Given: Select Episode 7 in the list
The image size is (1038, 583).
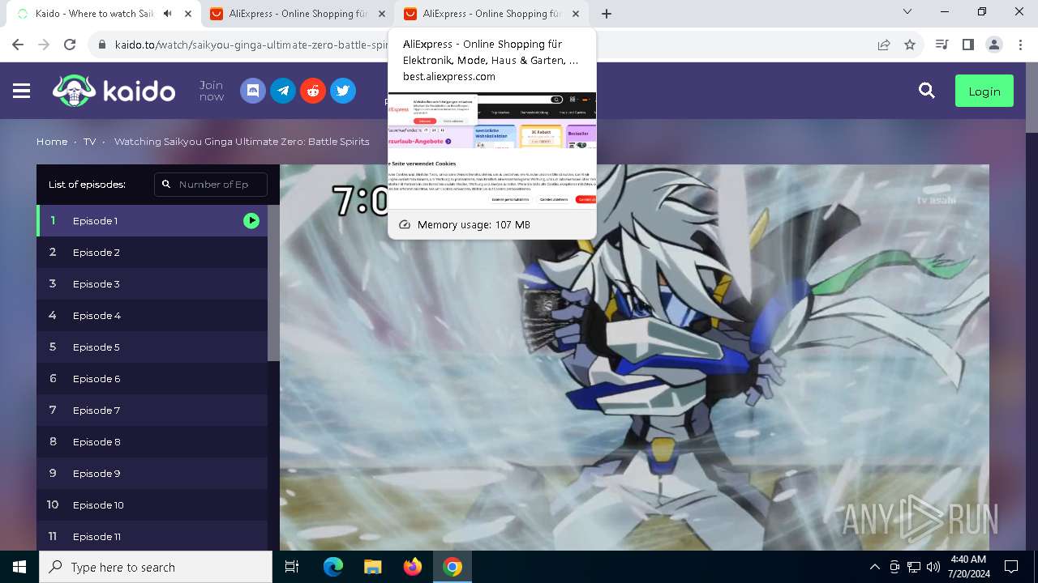Looking at the screenshot, I should coord(152,410).
